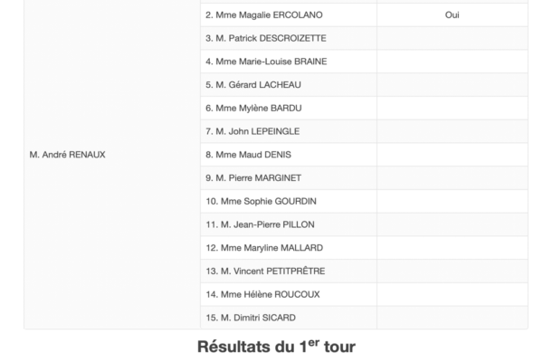The width and height of the screenshot is (543, 362).
Task: Click empty cell beside Patrick DESCROIZETTE
Action: point(452,38)
